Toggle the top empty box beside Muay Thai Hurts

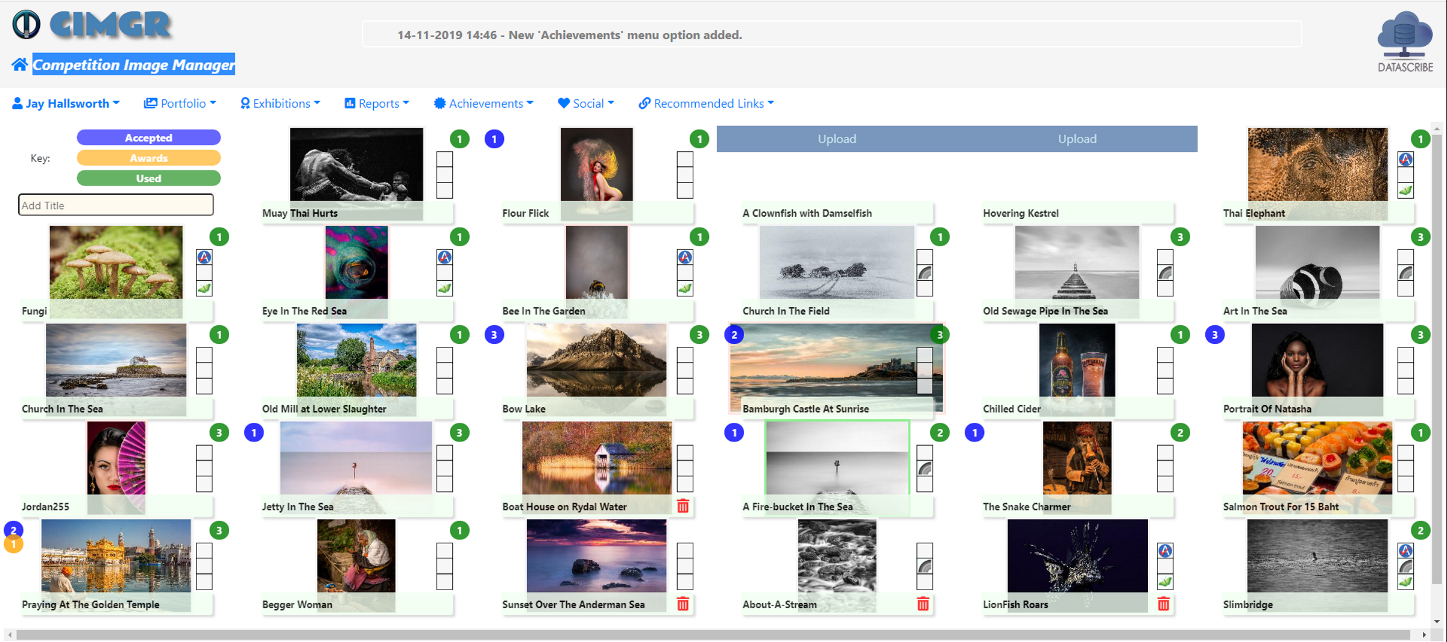[444, 160]
